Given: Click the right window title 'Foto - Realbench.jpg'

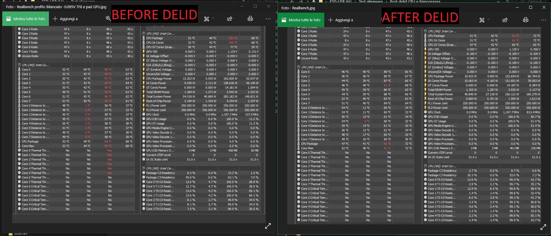Looking at the screenshot, I should (298, 8).
